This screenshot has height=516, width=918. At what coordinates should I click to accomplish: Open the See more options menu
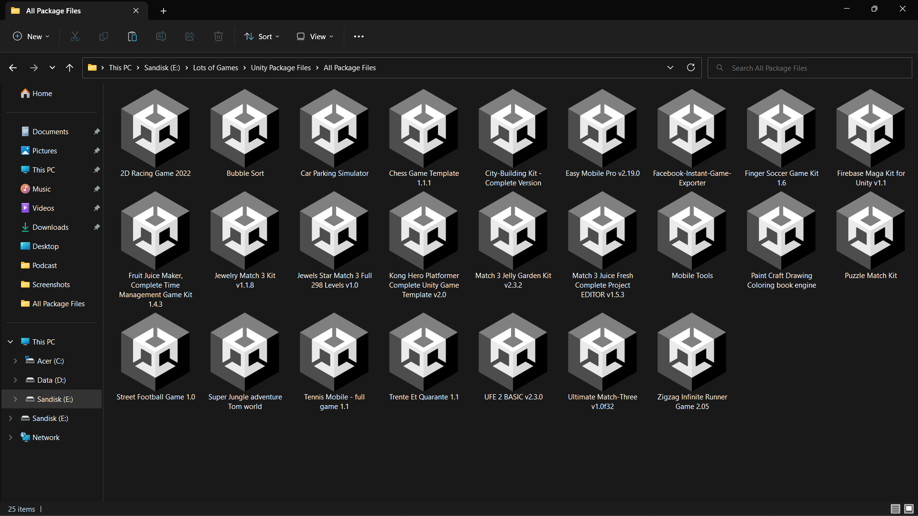tap(359, 36)
